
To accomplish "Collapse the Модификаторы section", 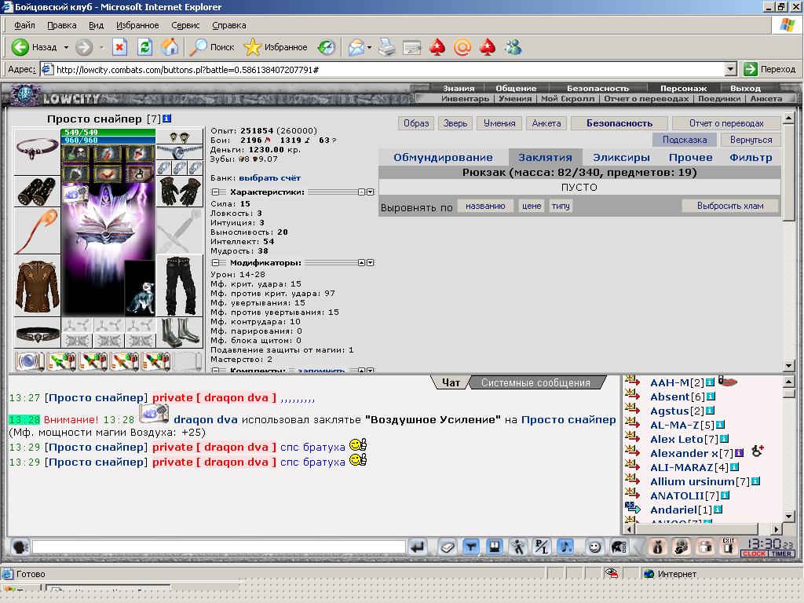I will click(215, 262).
